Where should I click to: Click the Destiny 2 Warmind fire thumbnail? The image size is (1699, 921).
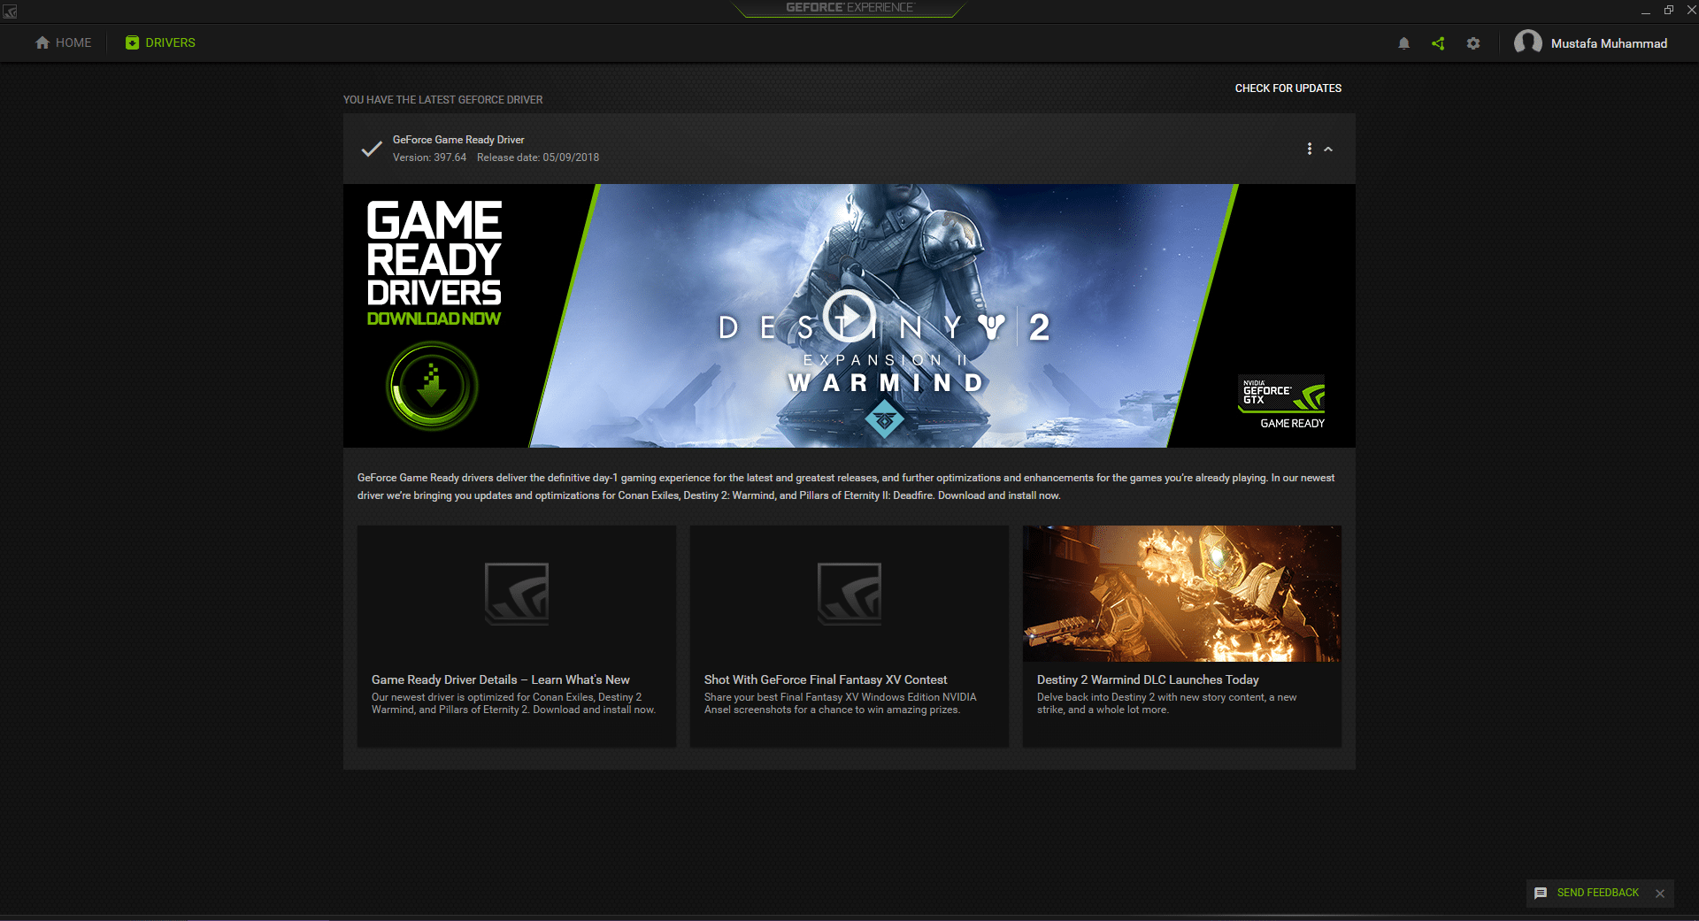pyautogui.click(x=1182, y=594)
